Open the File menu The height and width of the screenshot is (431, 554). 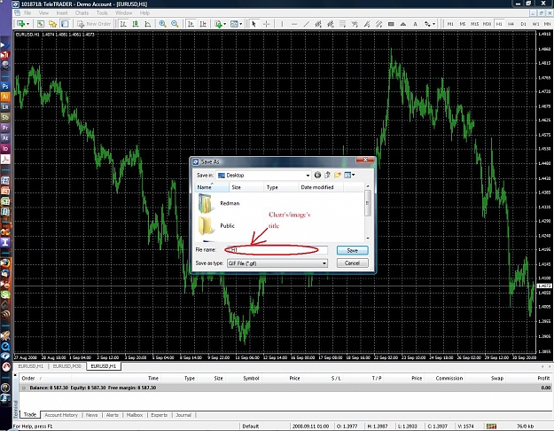click(27, 13)
